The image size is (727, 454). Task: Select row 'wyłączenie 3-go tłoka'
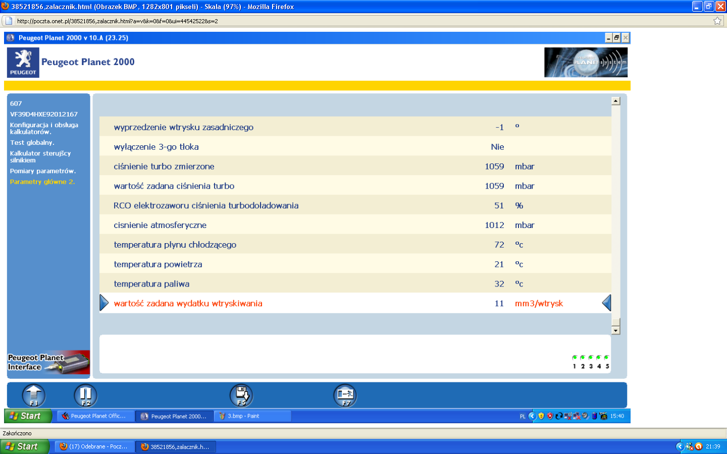[x=355, y=147]
